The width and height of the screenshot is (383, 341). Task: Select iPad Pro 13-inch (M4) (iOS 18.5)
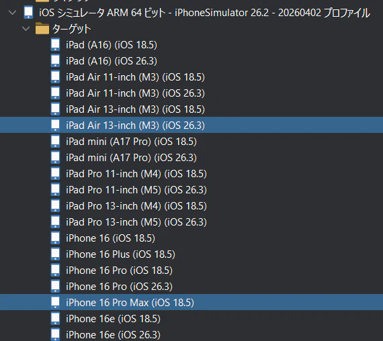[136, 206]
